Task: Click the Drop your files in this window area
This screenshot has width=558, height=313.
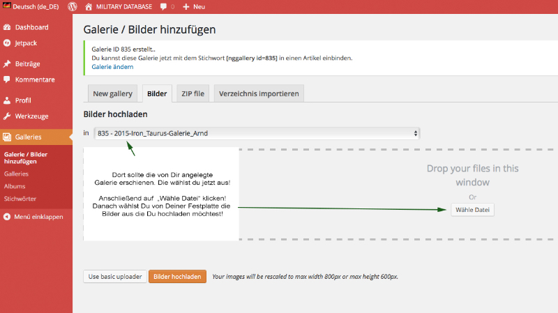Action: point(473,176)
